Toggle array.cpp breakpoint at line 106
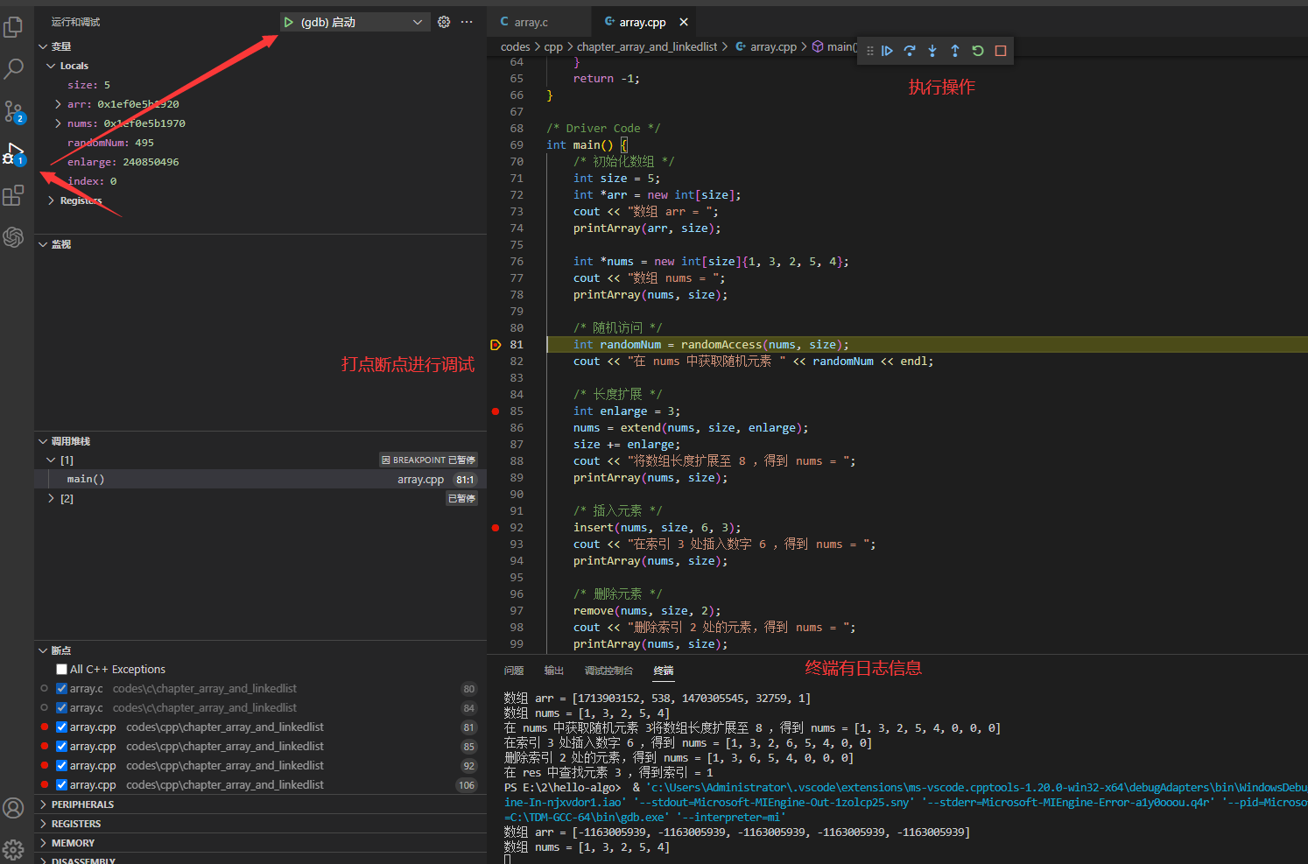 pos(61,785)
